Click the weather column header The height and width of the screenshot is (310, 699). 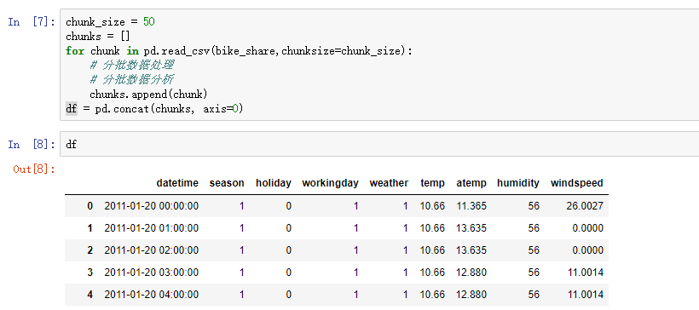tap(389, 183)
